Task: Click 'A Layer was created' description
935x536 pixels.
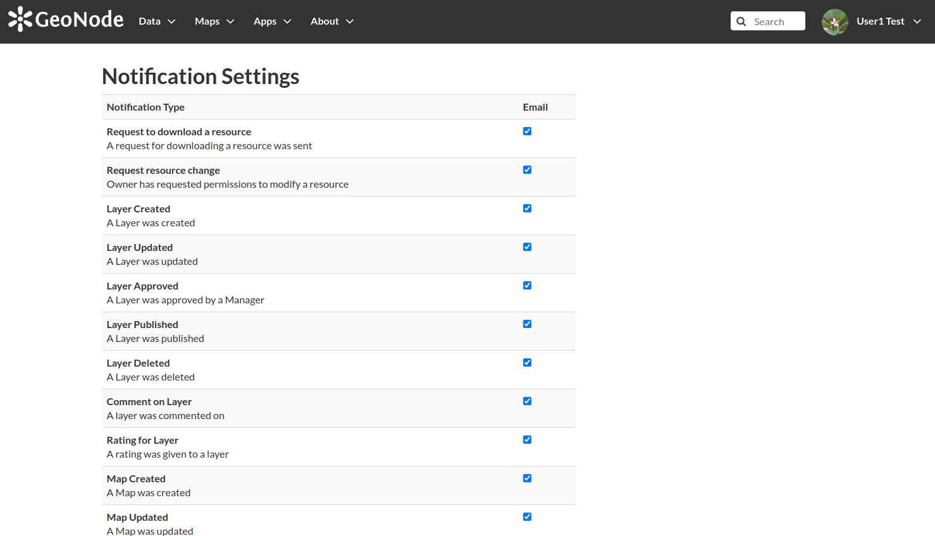Action: click(x=151, y=223)
